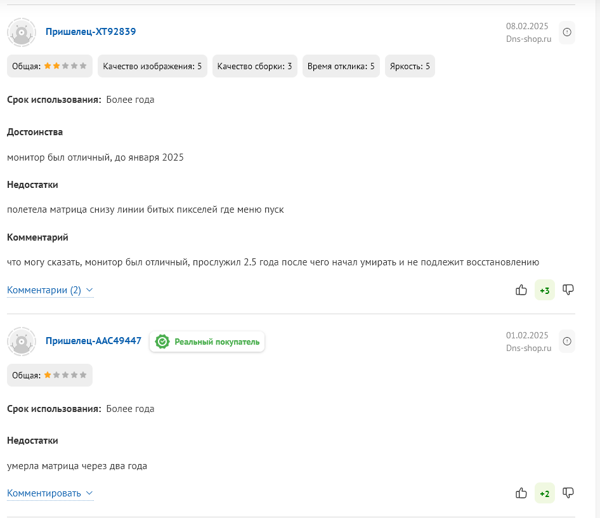This screenshot has height=518, width=600.
Task: Dislike the review by Пришелец-XT92839
Action: [x=568, y=290]
